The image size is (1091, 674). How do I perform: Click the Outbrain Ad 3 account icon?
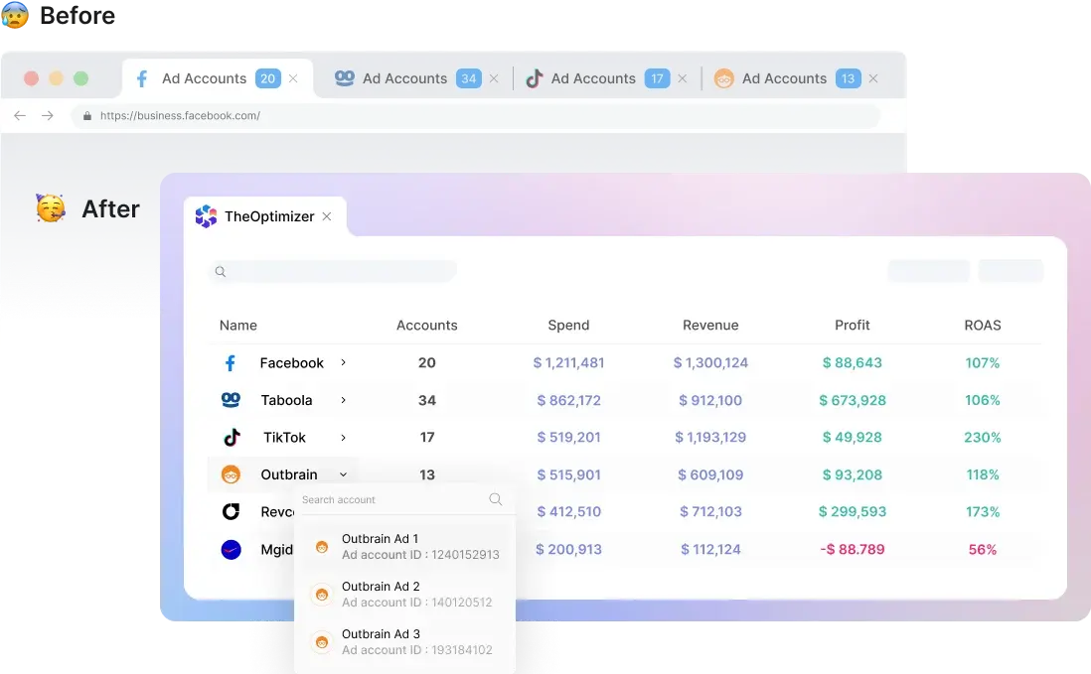[322, 643]
